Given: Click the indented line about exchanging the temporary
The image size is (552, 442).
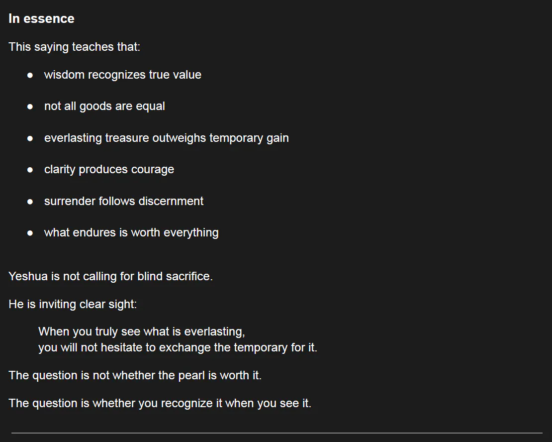Looking at the screenshot, I should (178, 347).
